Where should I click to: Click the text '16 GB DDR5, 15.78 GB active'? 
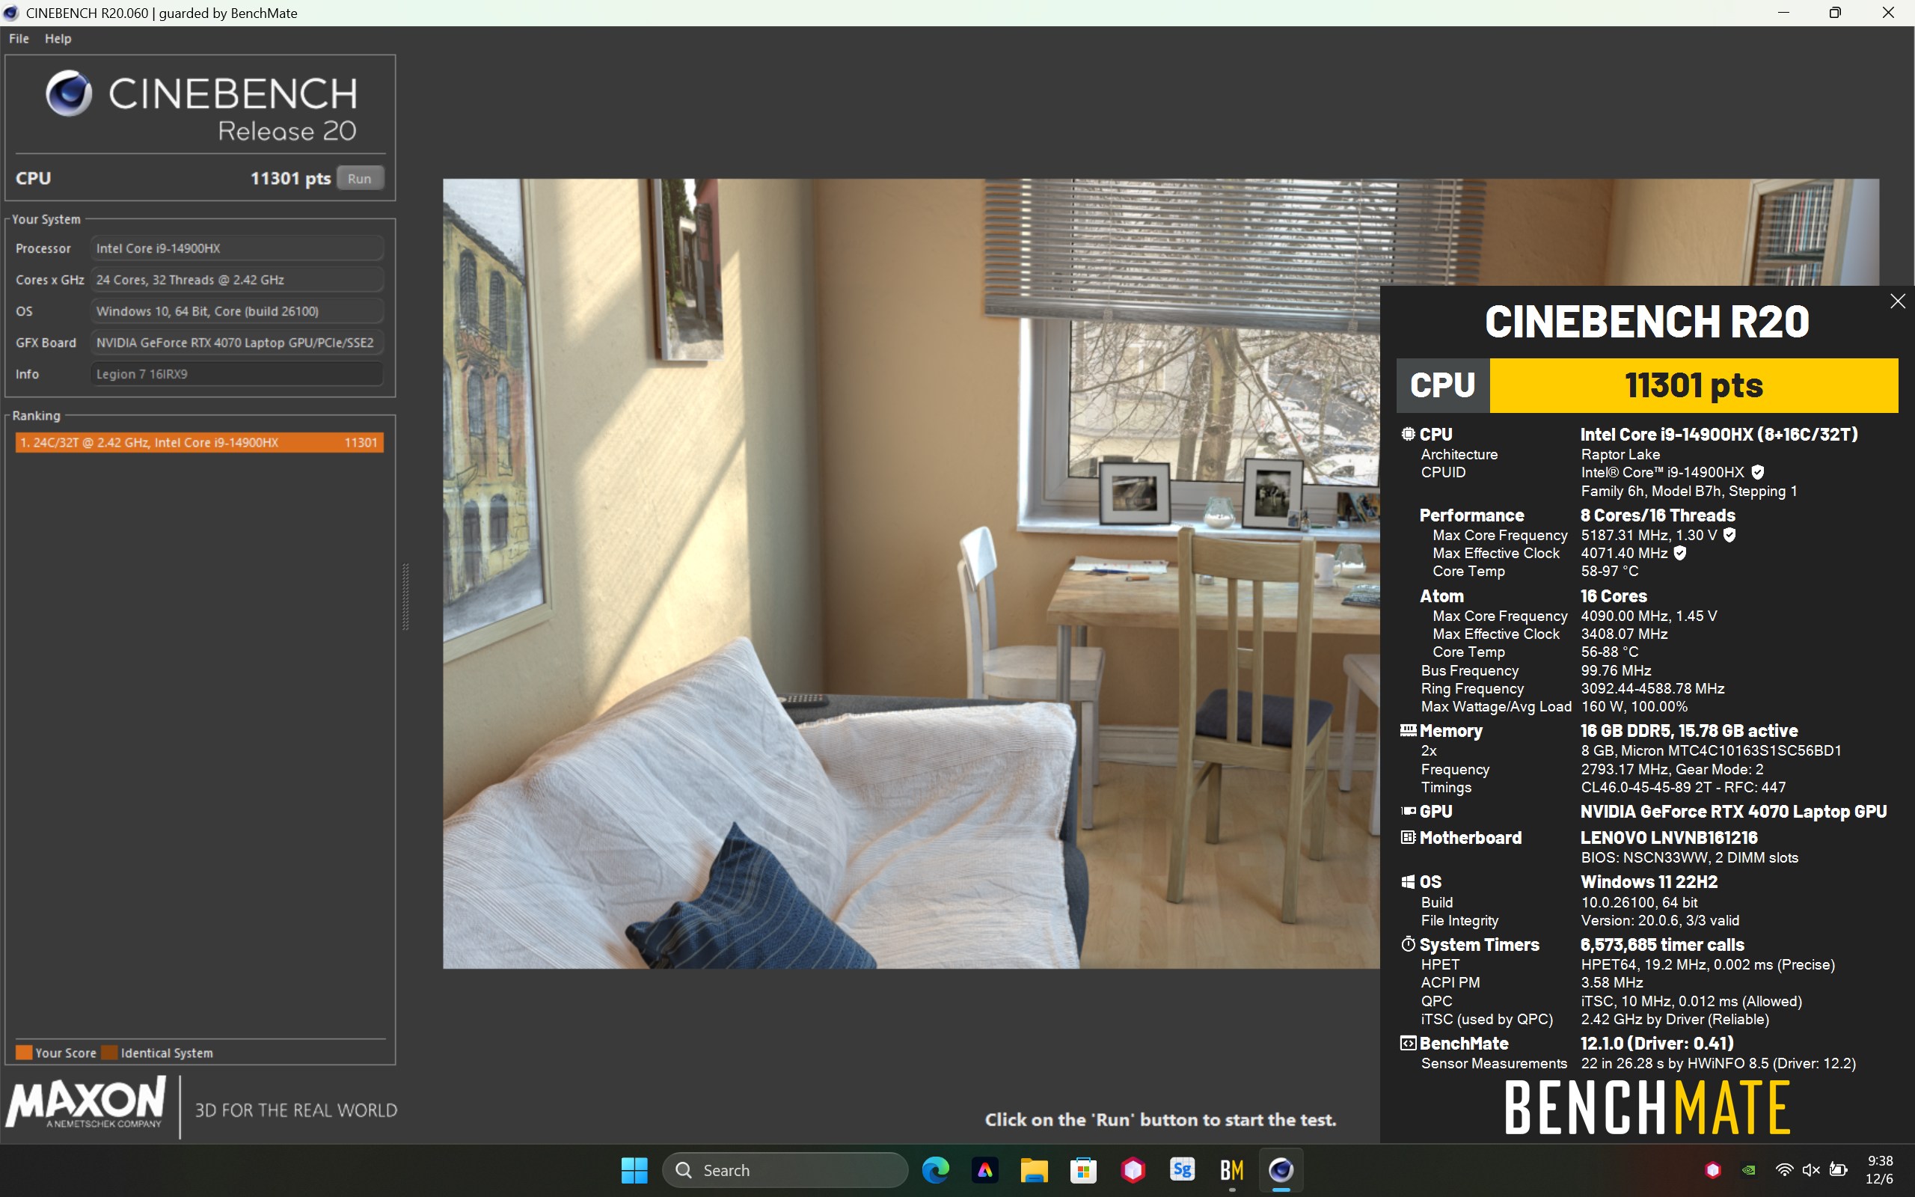1688,731
